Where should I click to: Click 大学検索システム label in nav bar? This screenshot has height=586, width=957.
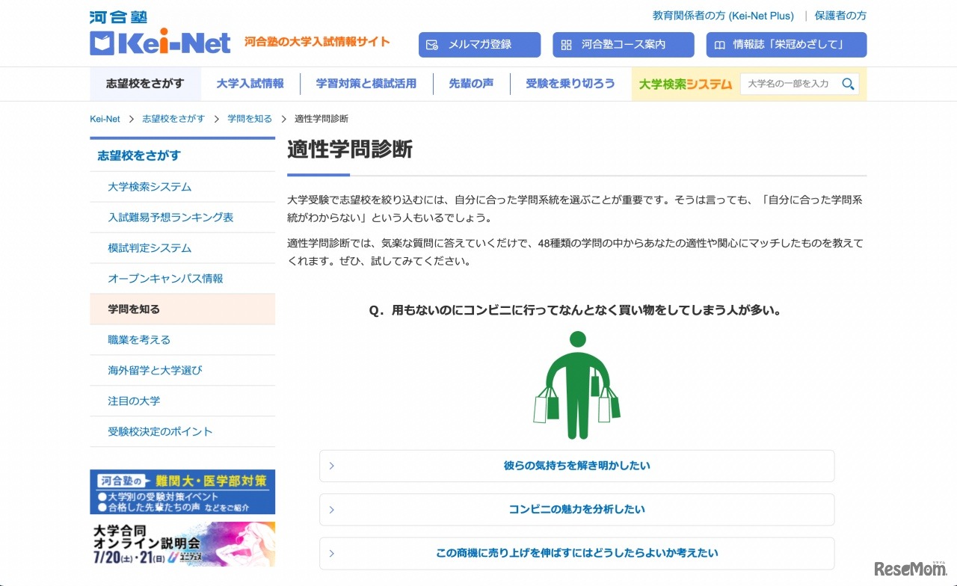tap(686, 84)
